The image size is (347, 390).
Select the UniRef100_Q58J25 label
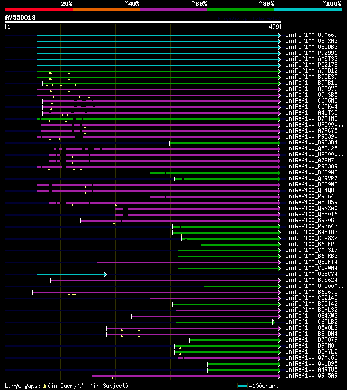(311, 148)
